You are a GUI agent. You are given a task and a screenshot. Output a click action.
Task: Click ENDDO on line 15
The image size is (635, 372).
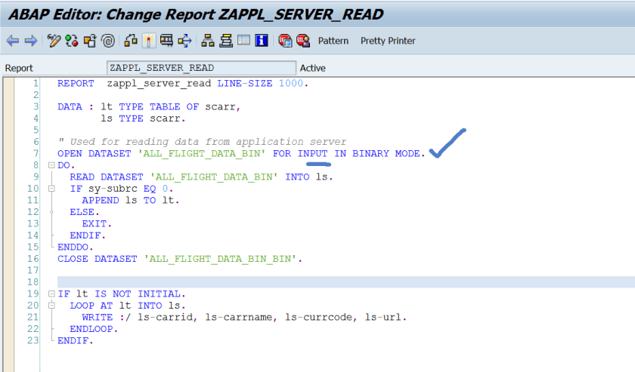75,247
